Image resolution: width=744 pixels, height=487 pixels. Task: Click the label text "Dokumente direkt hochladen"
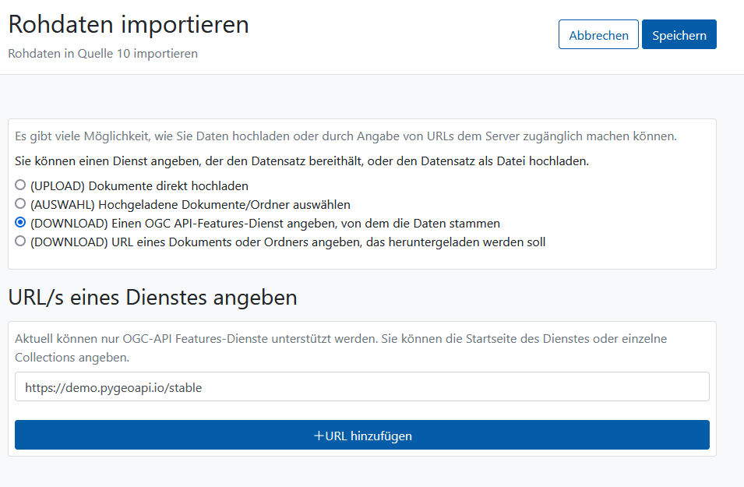[x=168, y=185]
